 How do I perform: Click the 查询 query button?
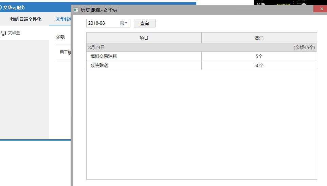(x=144, y=23)
